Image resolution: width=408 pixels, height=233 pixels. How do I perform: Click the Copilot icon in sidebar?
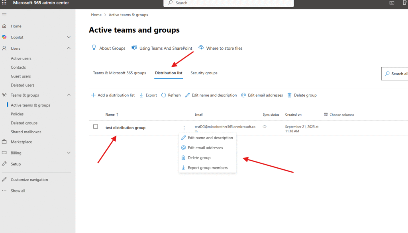pyautogui.click(x=4, y=37)
